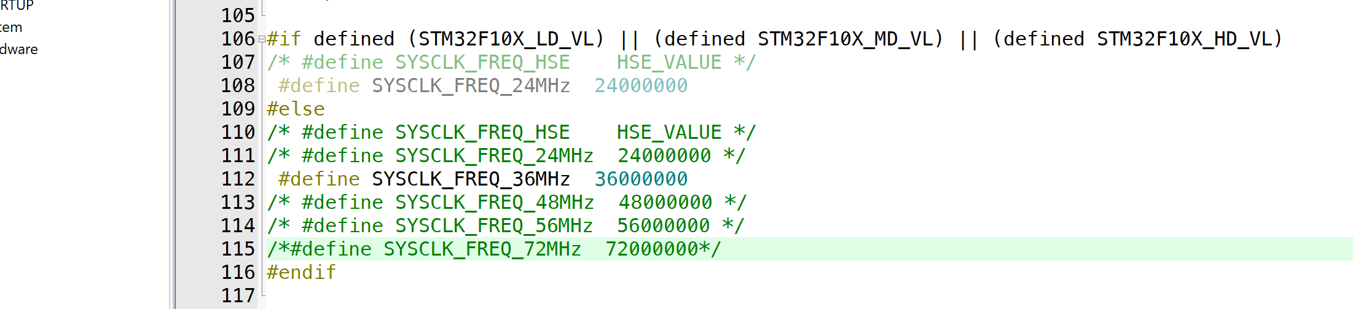Select the partially visible "RTUP" project item

point(17,6)
